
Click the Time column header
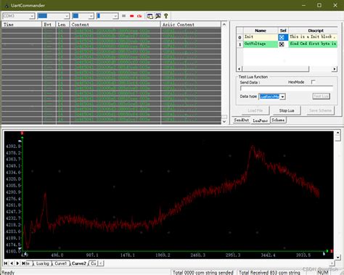pyautogui.click(x=22, y=25)
